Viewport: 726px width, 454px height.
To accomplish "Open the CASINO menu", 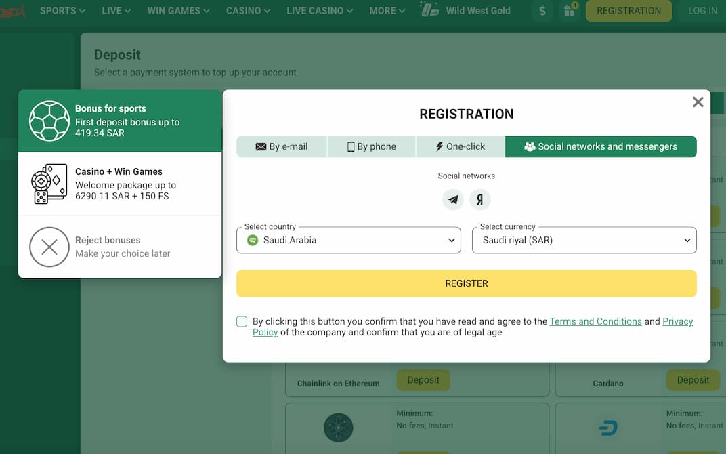I will pyautogui.click(x=248, y=11).
